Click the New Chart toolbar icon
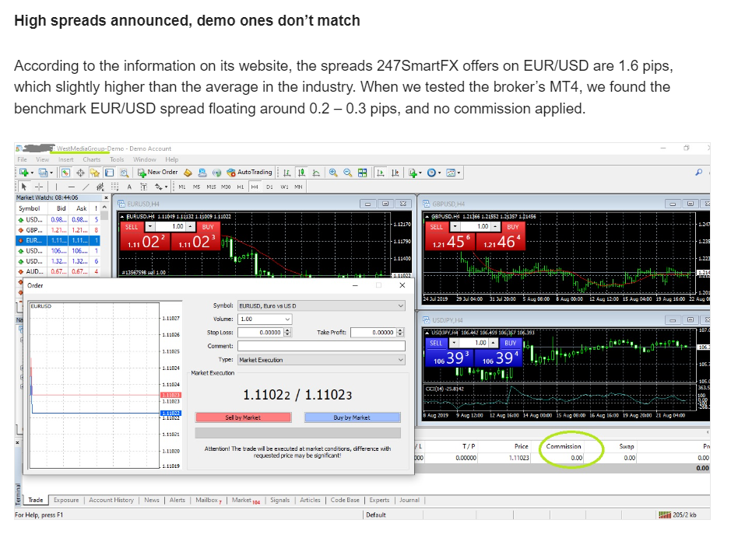The image size is (731, 548). click(24, 173)
